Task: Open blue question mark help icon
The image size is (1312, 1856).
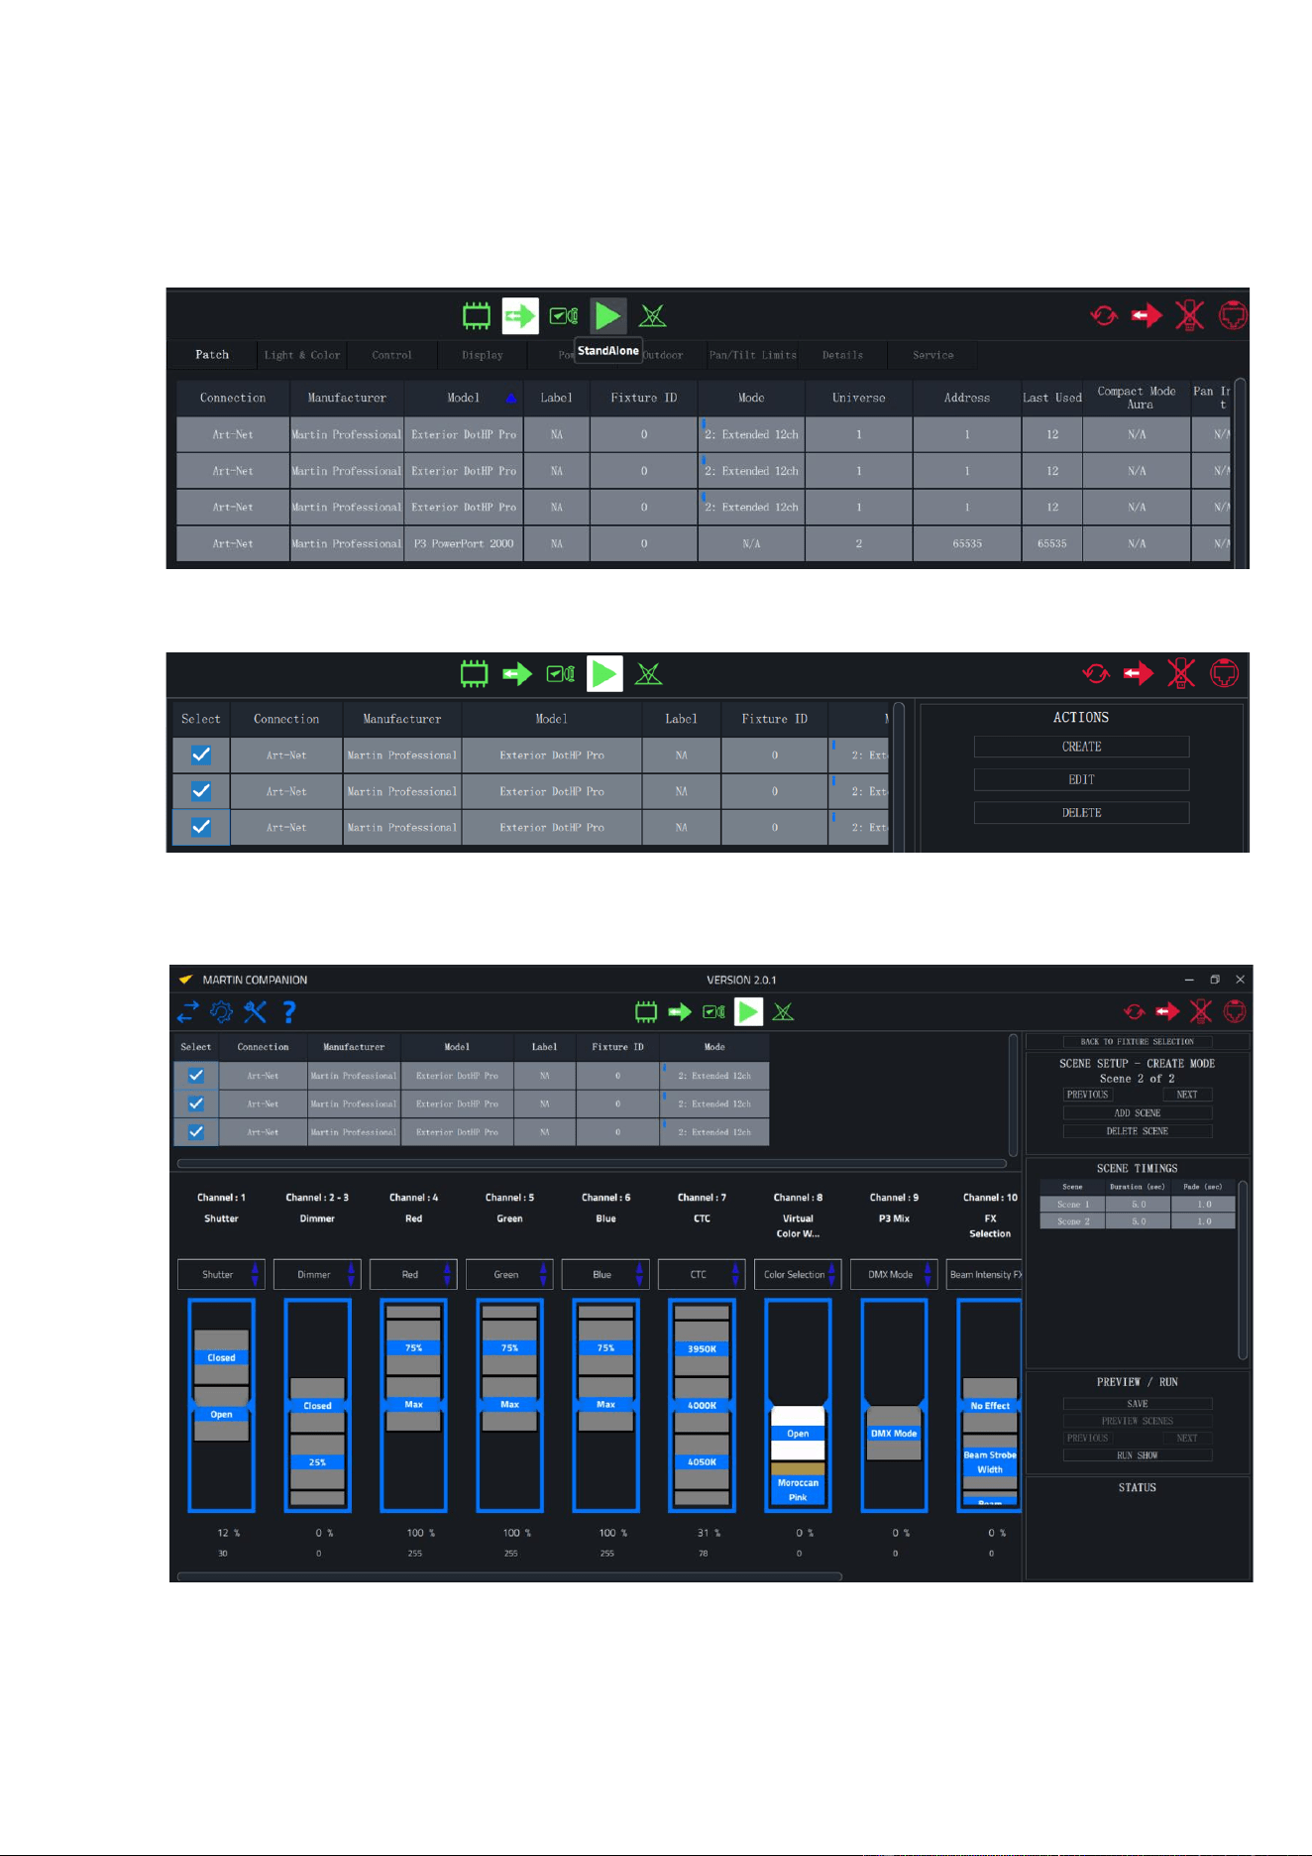Action: click(x=289, y=1011)
